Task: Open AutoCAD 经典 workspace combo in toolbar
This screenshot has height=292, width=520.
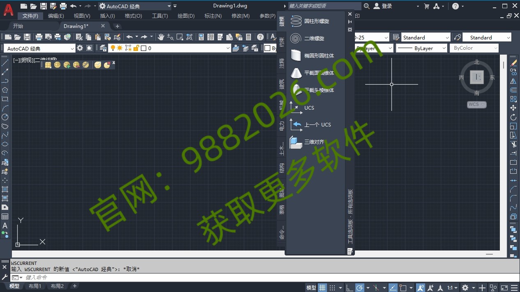Action: point(39,48)
